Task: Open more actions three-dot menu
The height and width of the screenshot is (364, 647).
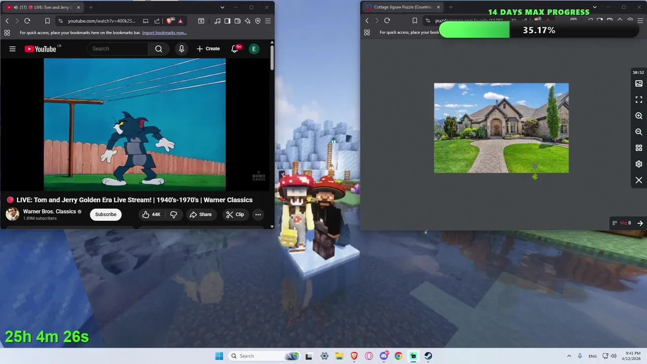Action: tap(258, 214)
